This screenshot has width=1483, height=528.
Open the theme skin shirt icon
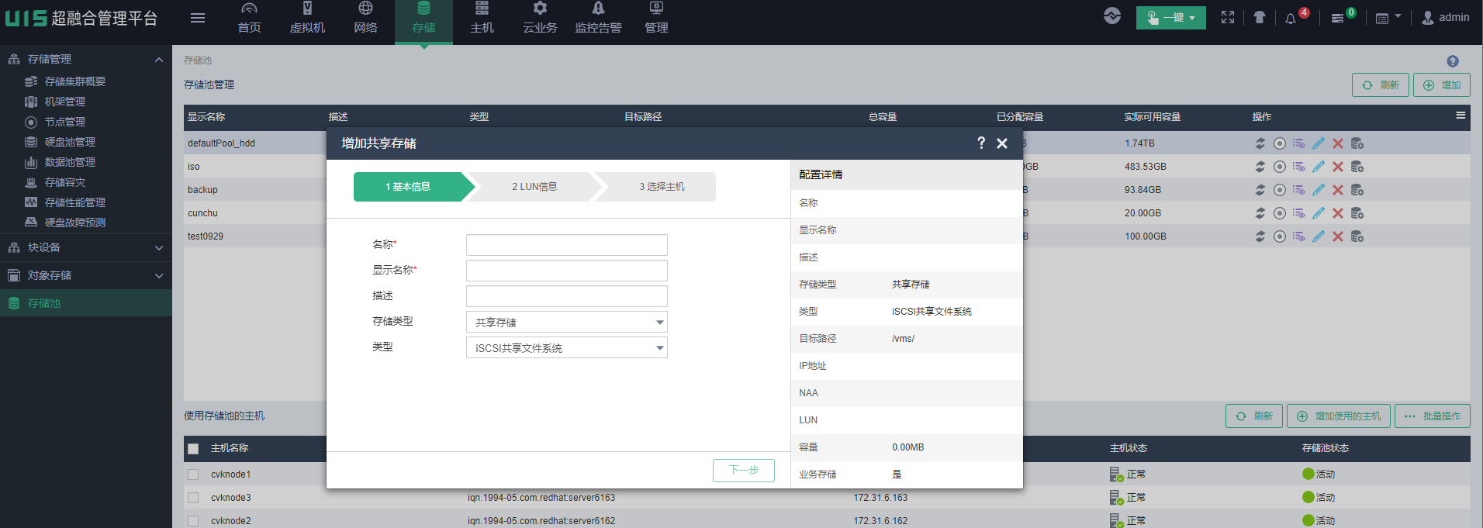point(1259,17)
